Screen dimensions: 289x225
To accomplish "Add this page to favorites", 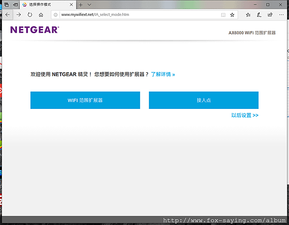I will (x=232, y=15).
